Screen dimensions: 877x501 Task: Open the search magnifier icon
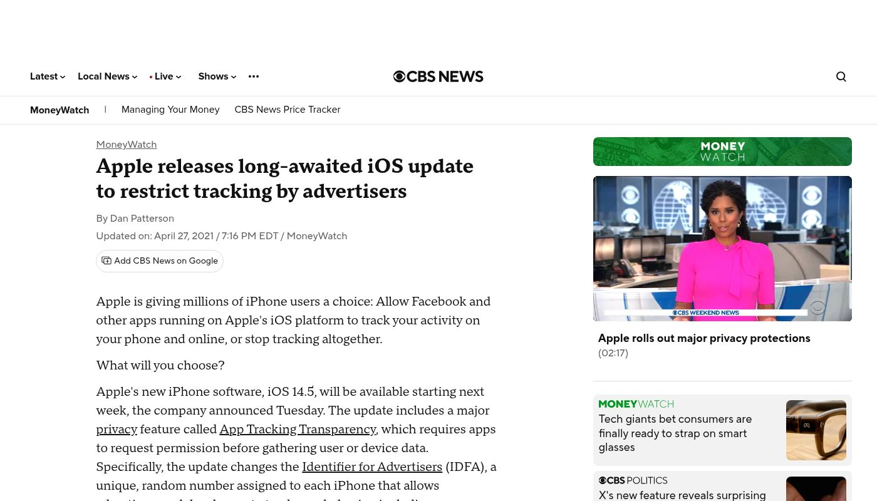point(841,76)
